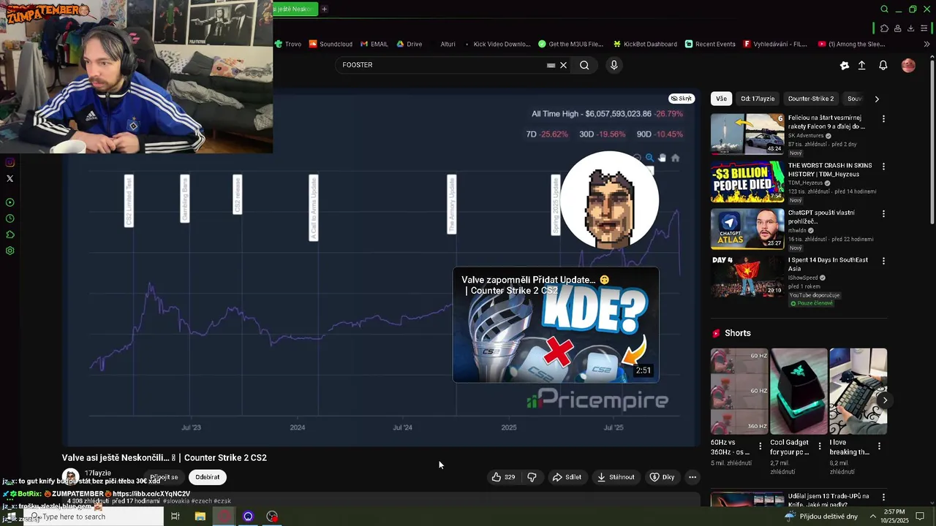Image resolution: width=936 pixels, height=526 pixels.
Task: Open options for SouthEast Asia video
Action: (x=883, y=261)
